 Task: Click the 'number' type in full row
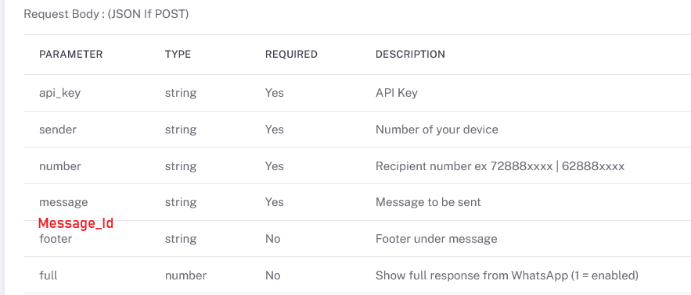[x=186, y=275]
